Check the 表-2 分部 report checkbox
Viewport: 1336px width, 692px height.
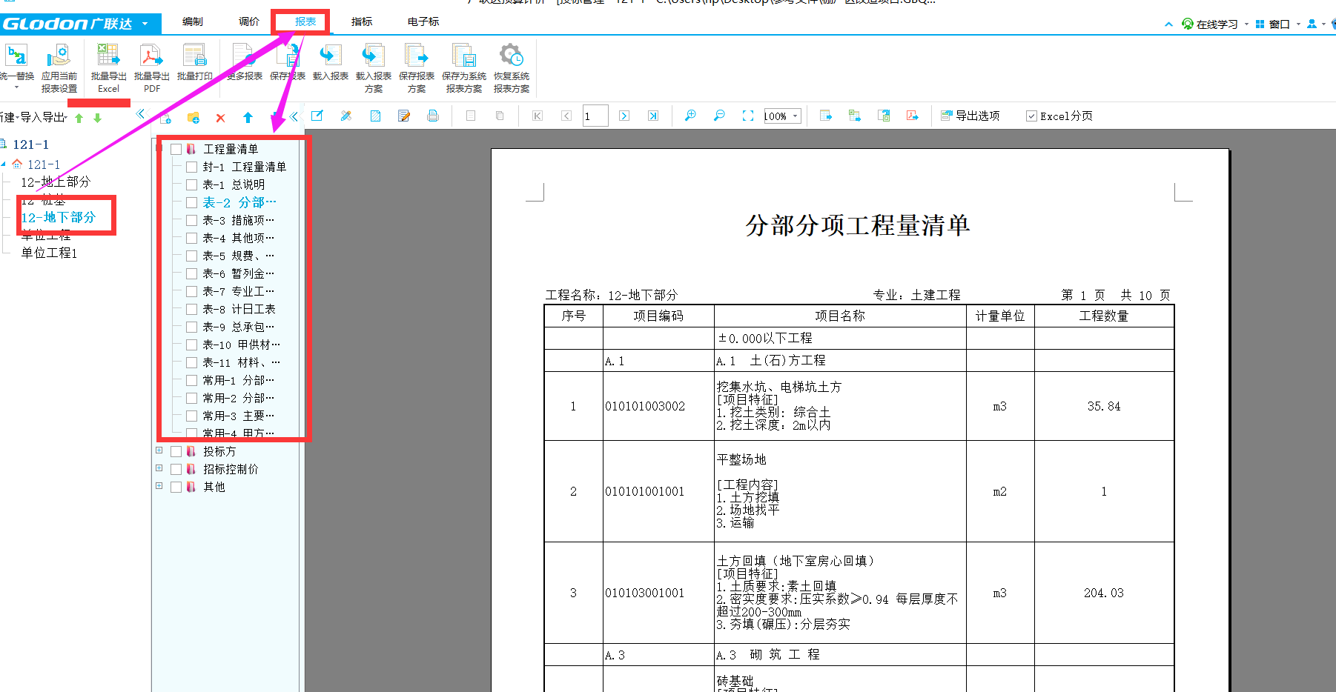tap(191, 203)
